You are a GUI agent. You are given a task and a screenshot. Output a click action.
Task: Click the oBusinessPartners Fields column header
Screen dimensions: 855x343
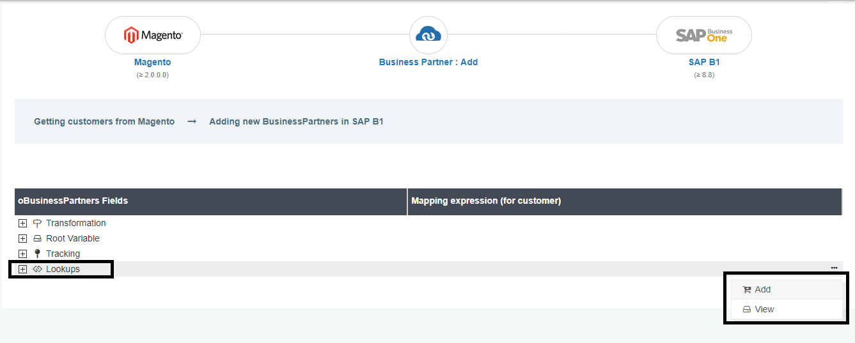(x=73, y=201)
